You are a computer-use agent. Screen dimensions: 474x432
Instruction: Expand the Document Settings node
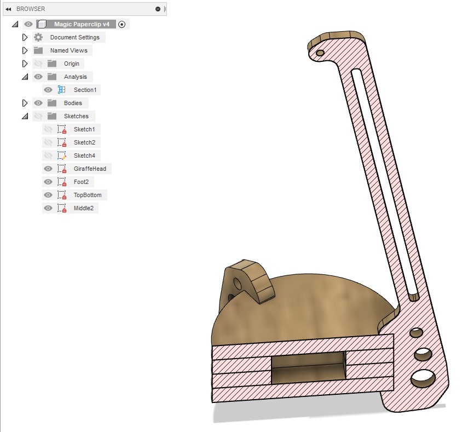point(25,37)
